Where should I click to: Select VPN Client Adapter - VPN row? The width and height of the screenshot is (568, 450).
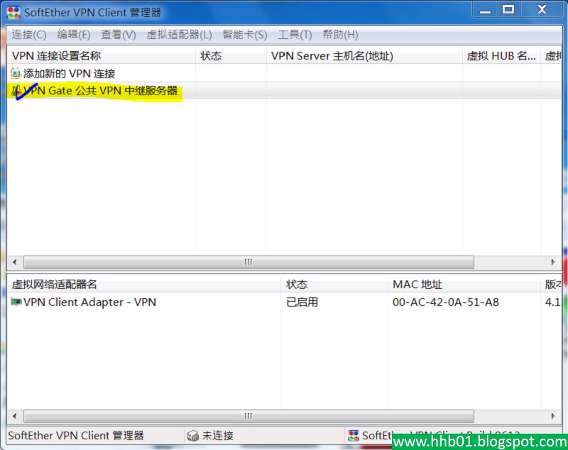90,302
